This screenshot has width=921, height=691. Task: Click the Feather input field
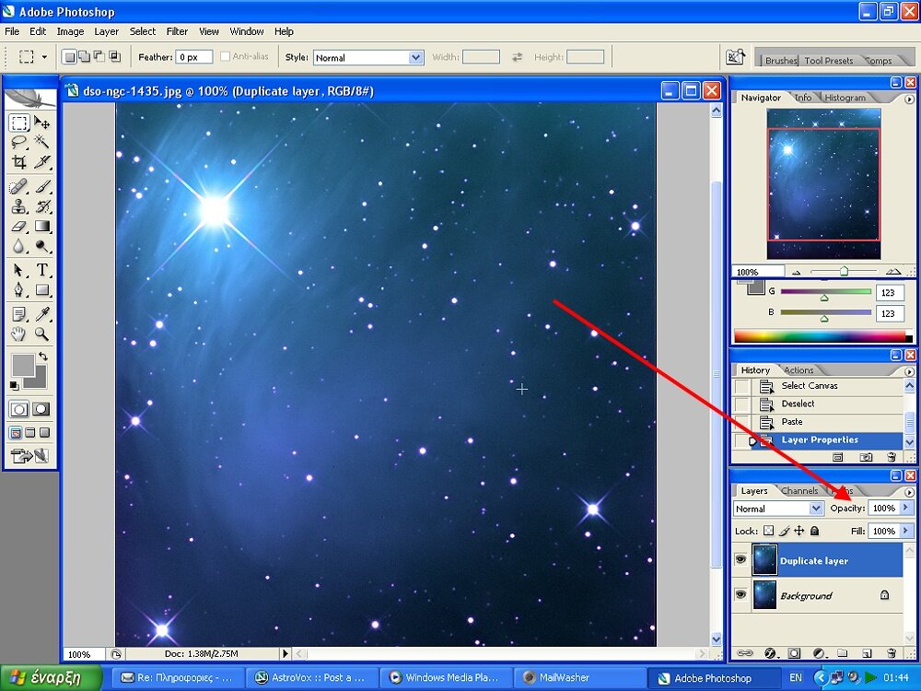(x=194, y=57)
